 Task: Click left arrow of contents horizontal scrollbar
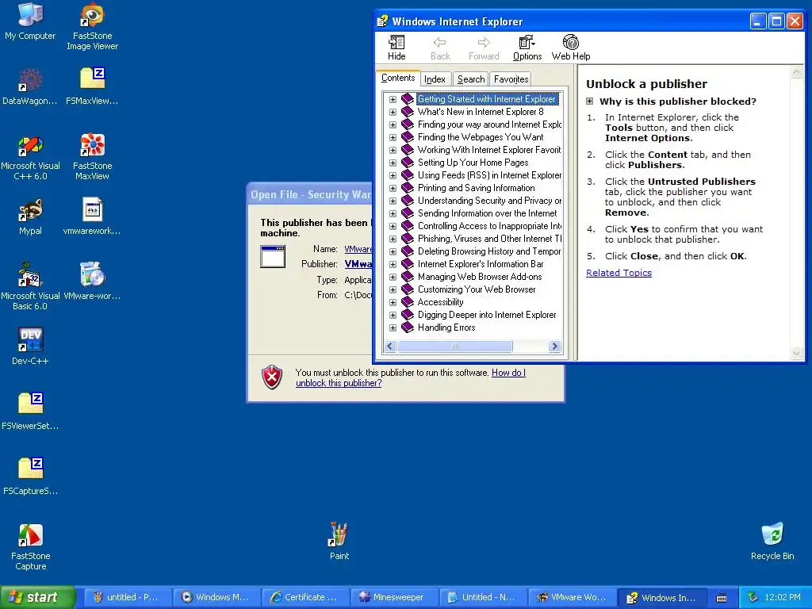coord(390,347)
